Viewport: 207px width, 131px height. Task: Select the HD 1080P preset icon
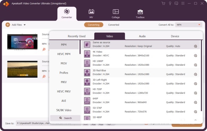(87, 63)
